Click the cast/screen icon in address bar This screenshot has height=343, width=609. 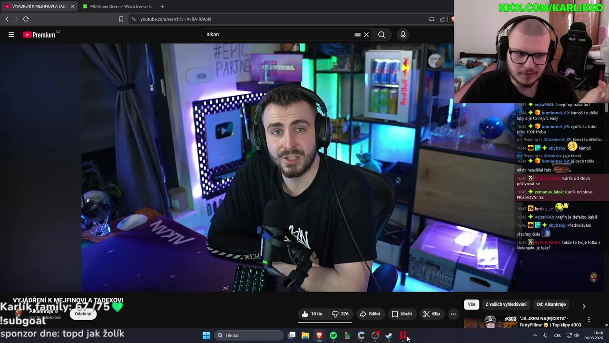tap(432, 19)
